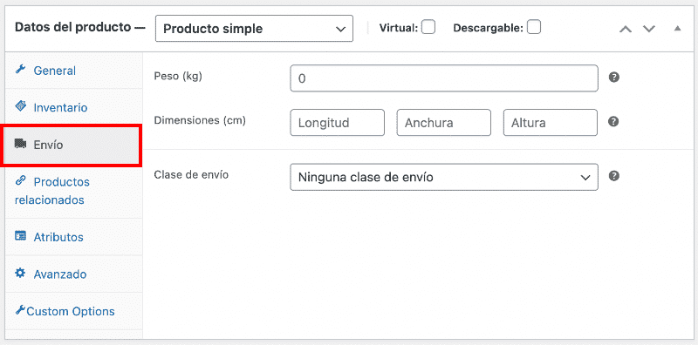Click the Dimensiones (cm) label
This screenshot has width=698, height=345.
[200, 120]
